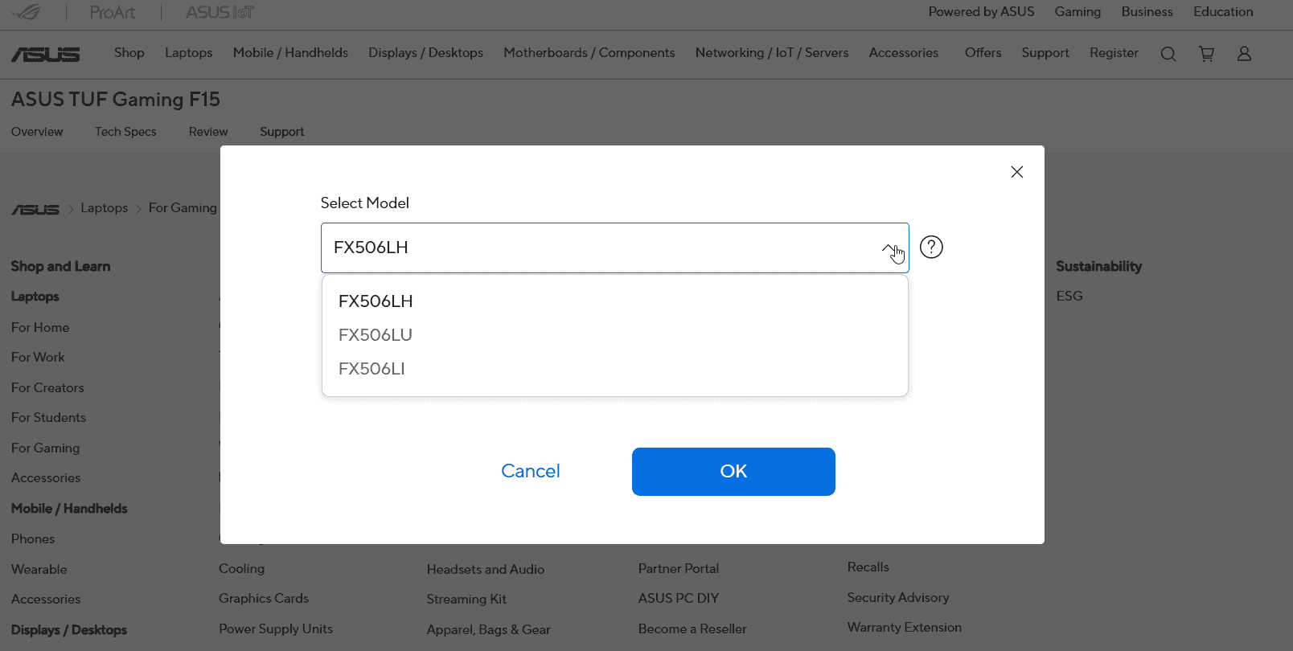
Task: Click the Laptops breadcrumb link
Action: [x=105, y=208]
